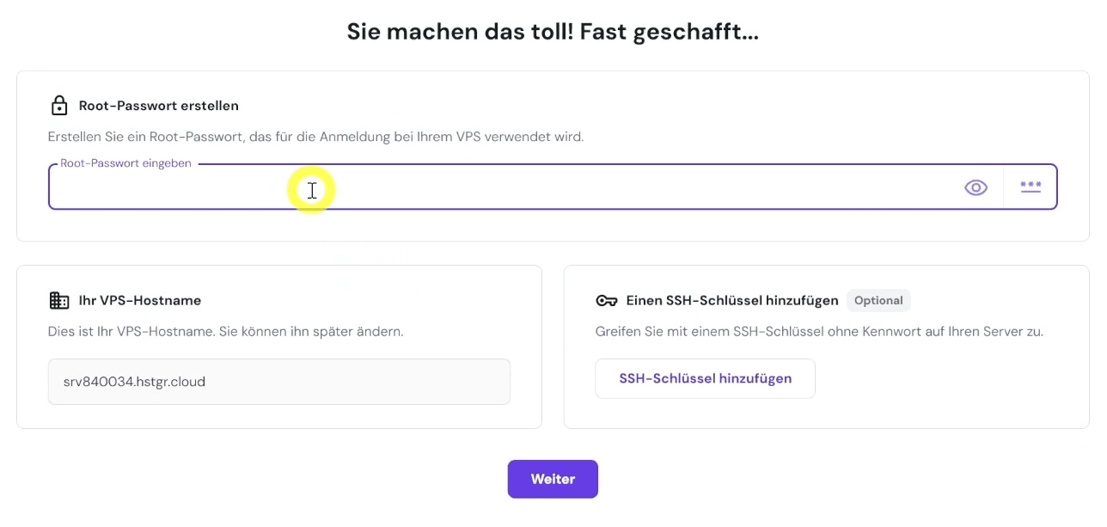1107x527 pixels.
Task: Click the Ihr VPS-Hostname panel title
Action: (139, 300)
